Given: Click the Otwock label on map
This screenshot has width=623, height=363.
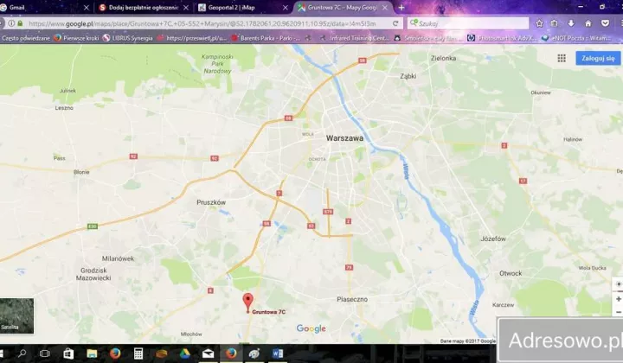Looking at the screenshot, I should click(511, 273).
